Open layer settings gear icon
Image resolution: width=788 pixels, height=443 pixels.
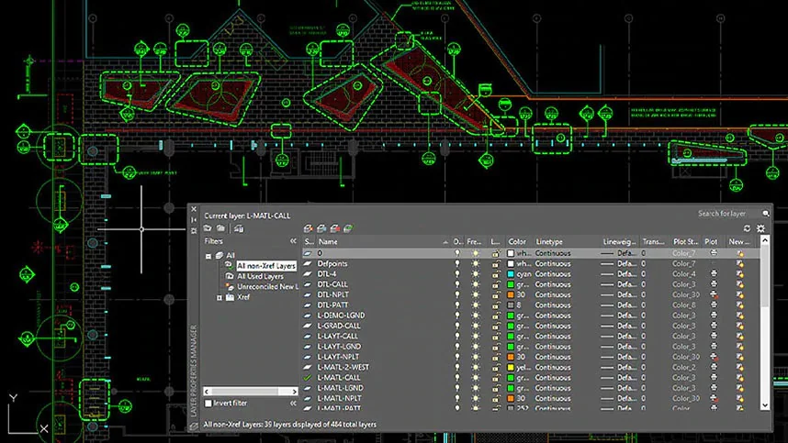tap(760, 227)
